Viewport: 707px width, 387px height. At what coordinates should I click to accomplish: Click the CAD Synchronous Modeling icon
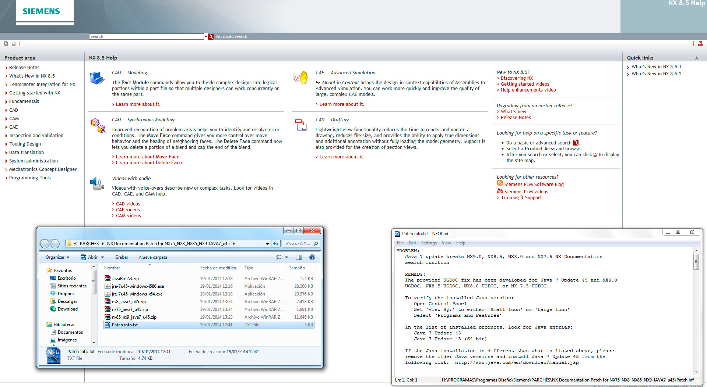[98, 125]
